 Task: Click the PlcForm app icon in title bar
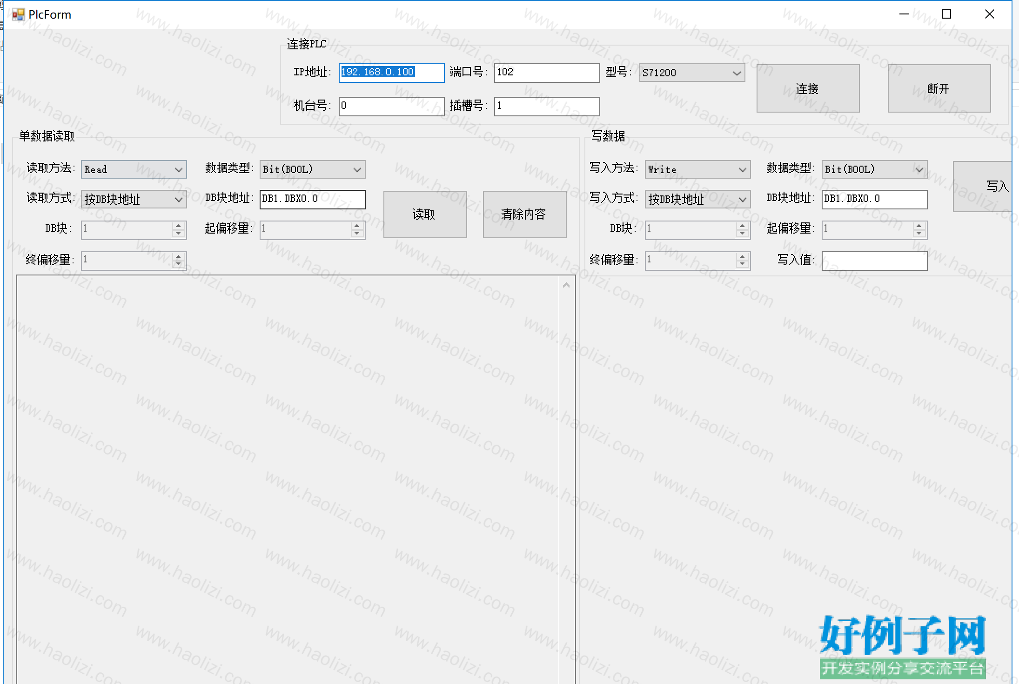(18, 14)
